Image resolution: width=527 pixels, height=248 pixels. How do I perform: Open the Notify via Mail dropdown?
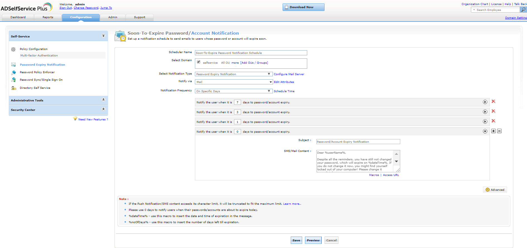[x=234, y=82]
